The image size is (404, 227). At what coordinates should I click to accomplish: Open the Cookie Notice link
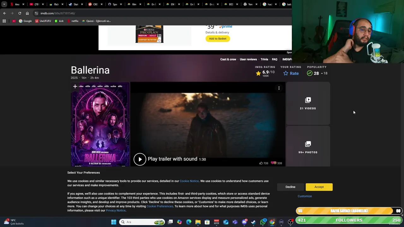coord(189,181)
